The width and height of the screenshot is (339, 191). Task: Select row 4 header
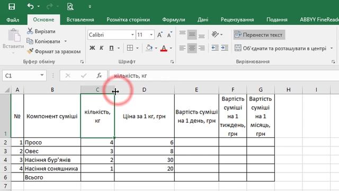coord(5,160)
